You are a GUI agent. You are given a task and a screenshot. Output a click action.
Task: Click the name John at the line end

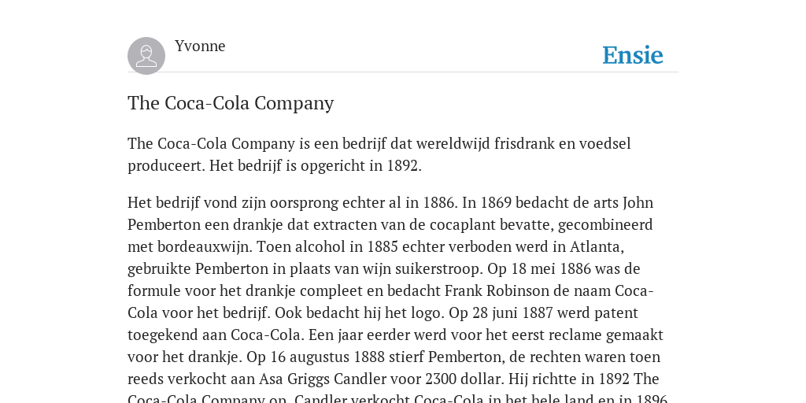[638, 202]
